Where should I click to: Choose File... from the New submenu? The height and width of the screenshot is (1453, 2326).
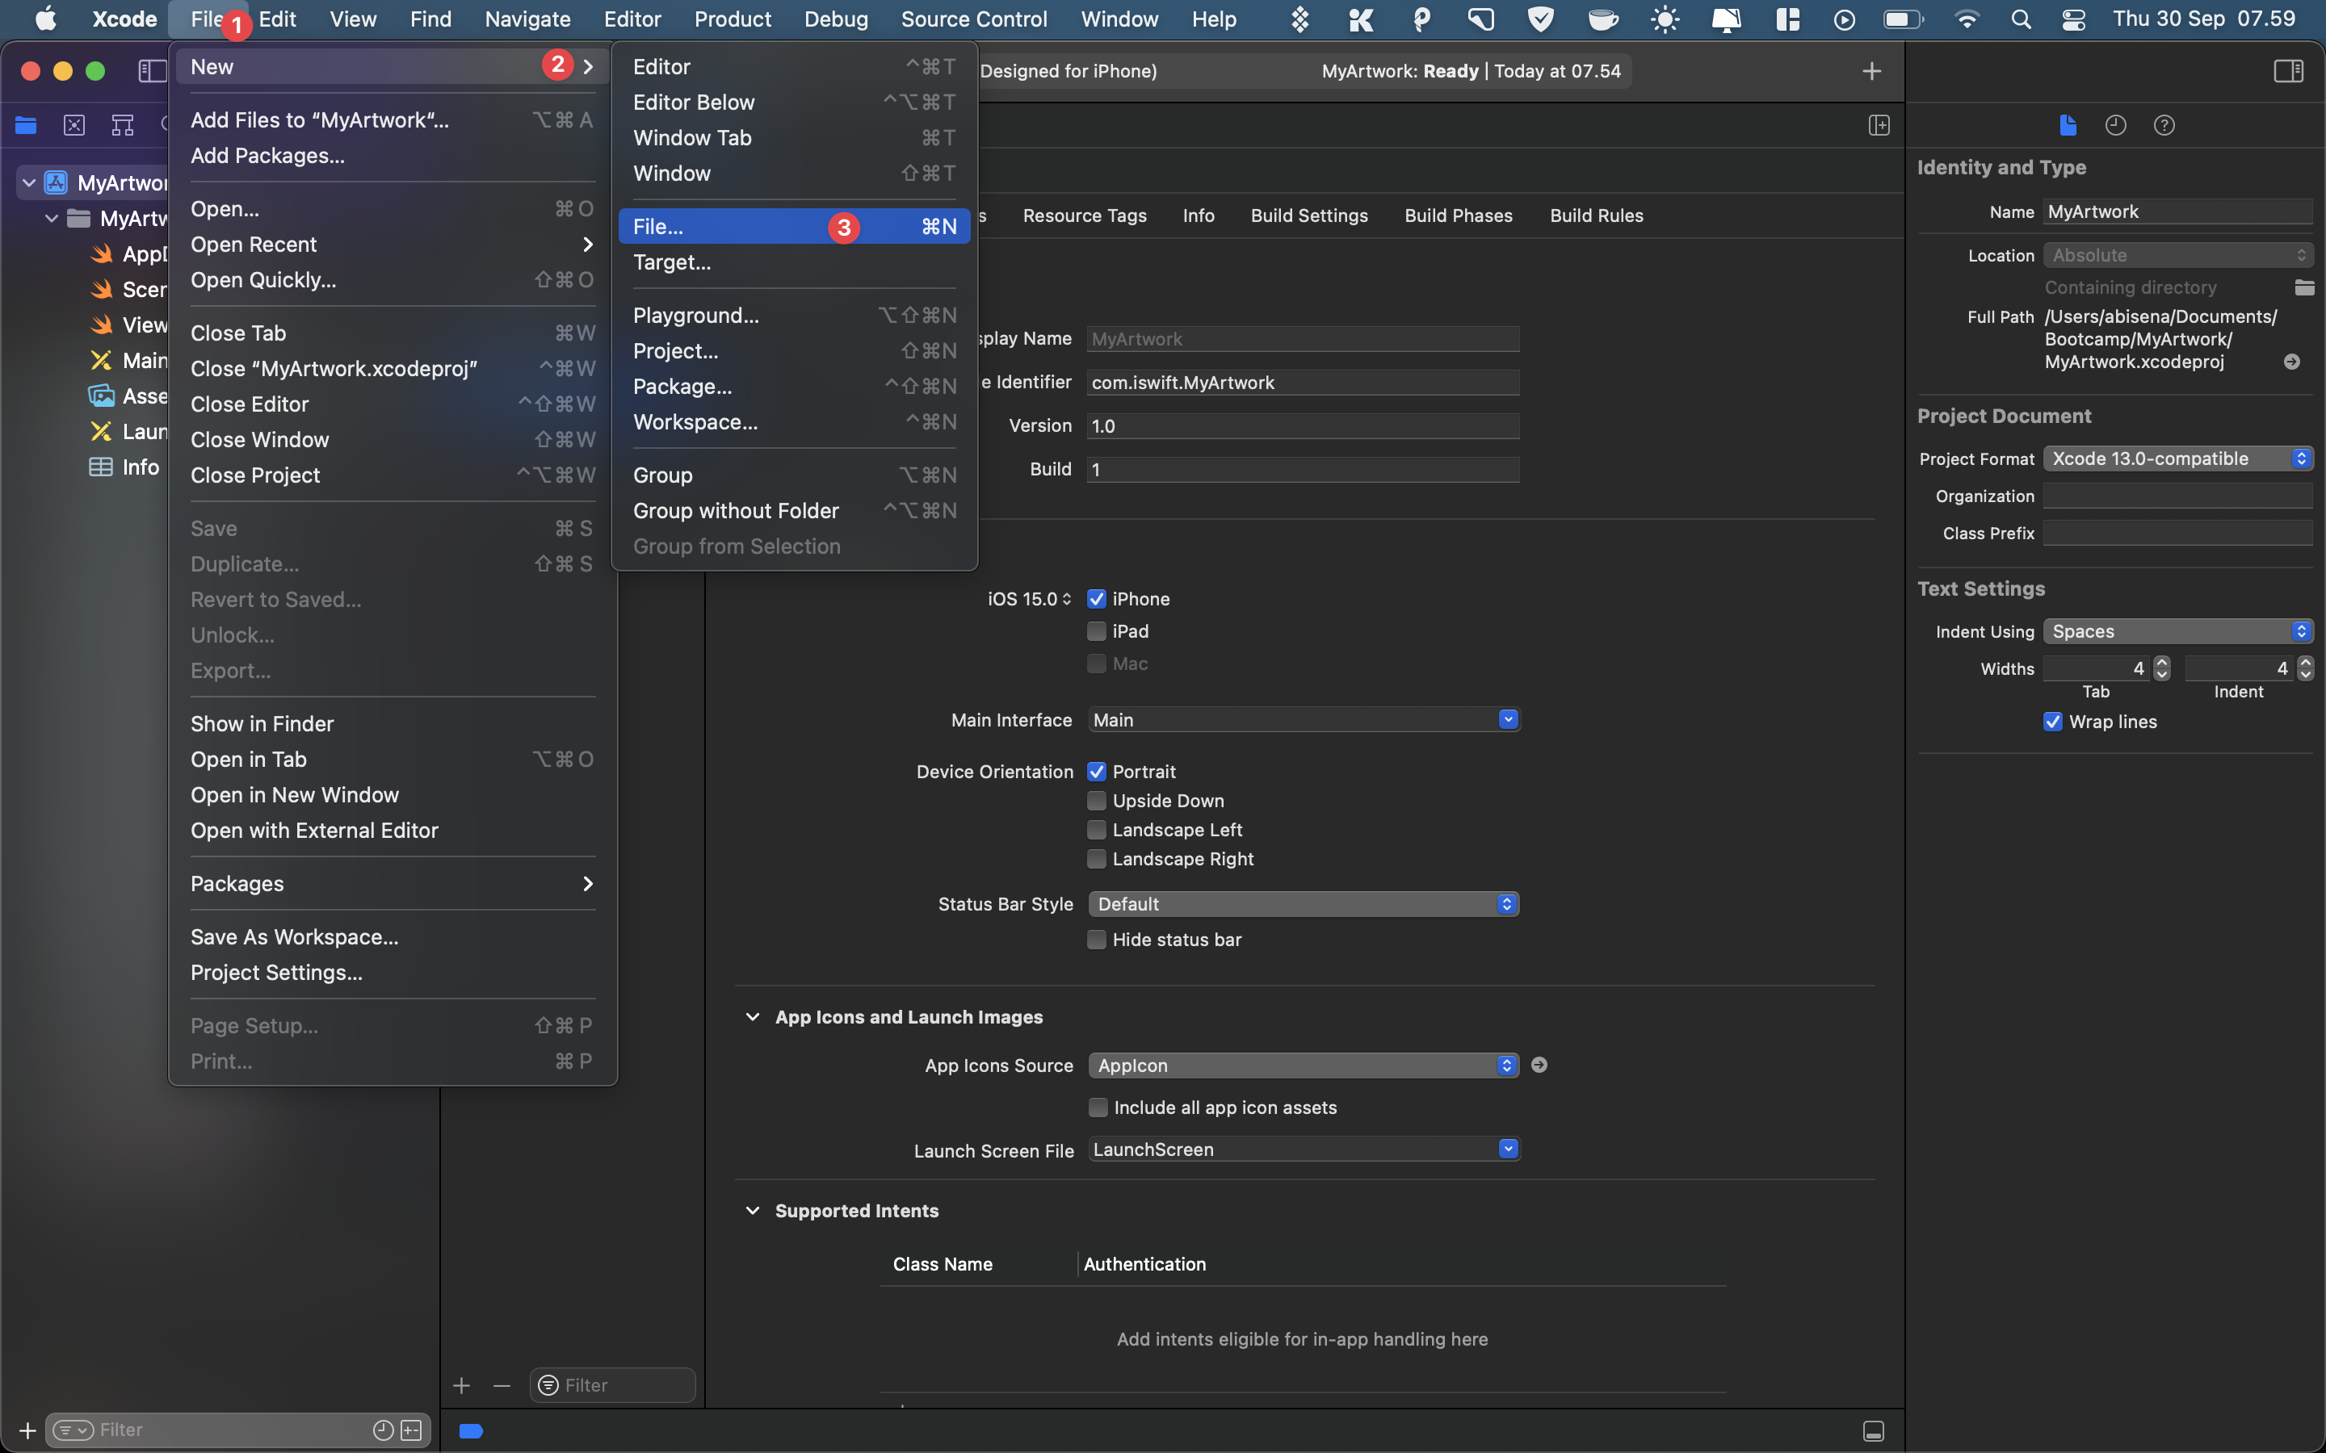794,227
